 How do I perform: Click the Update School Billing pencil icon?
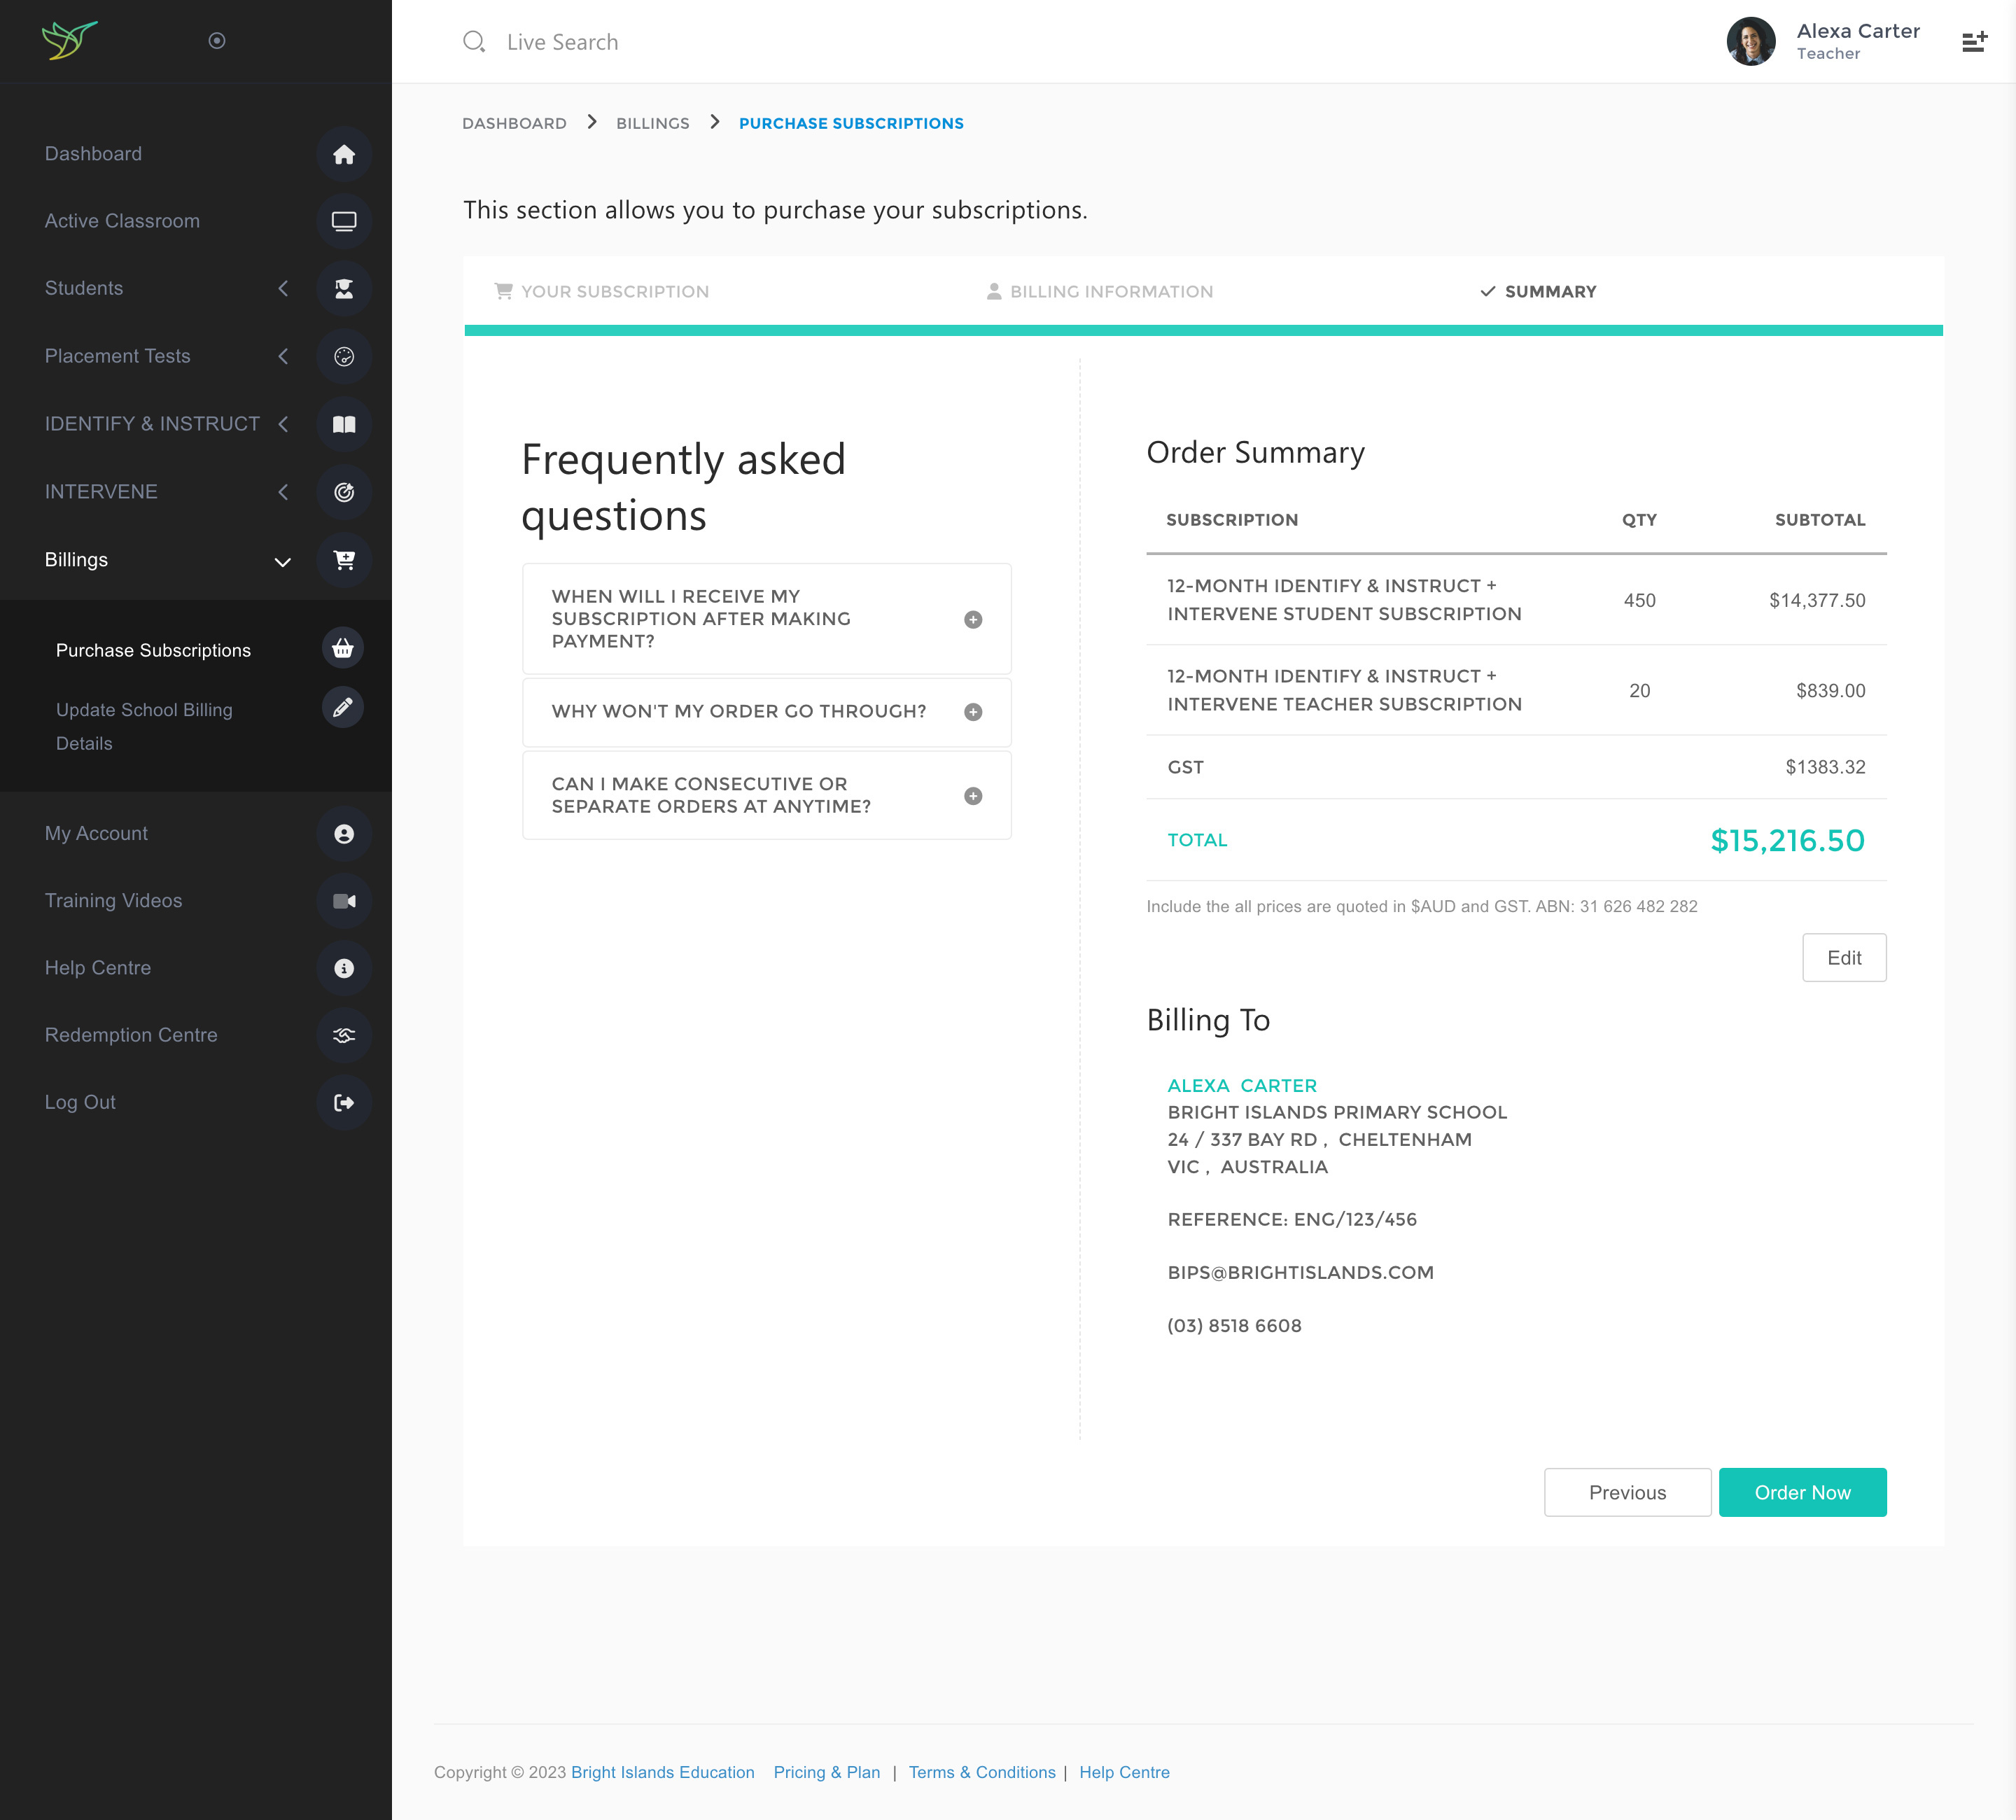point(342,708)
